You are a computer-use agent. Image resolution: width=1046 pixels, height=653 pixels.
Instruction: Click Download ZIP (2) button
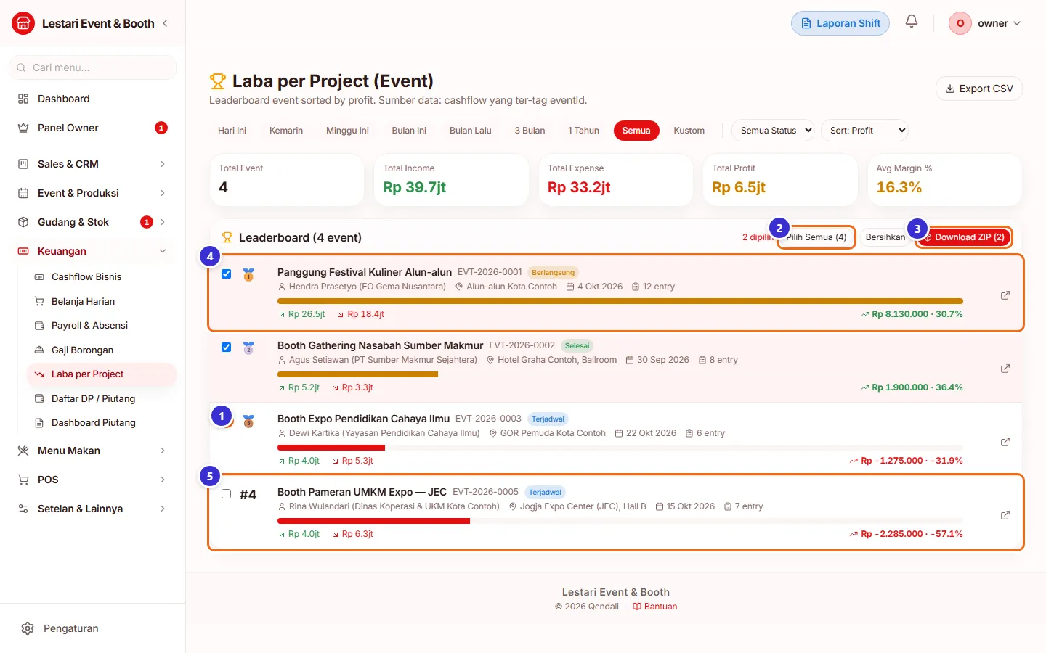[963, 237]
